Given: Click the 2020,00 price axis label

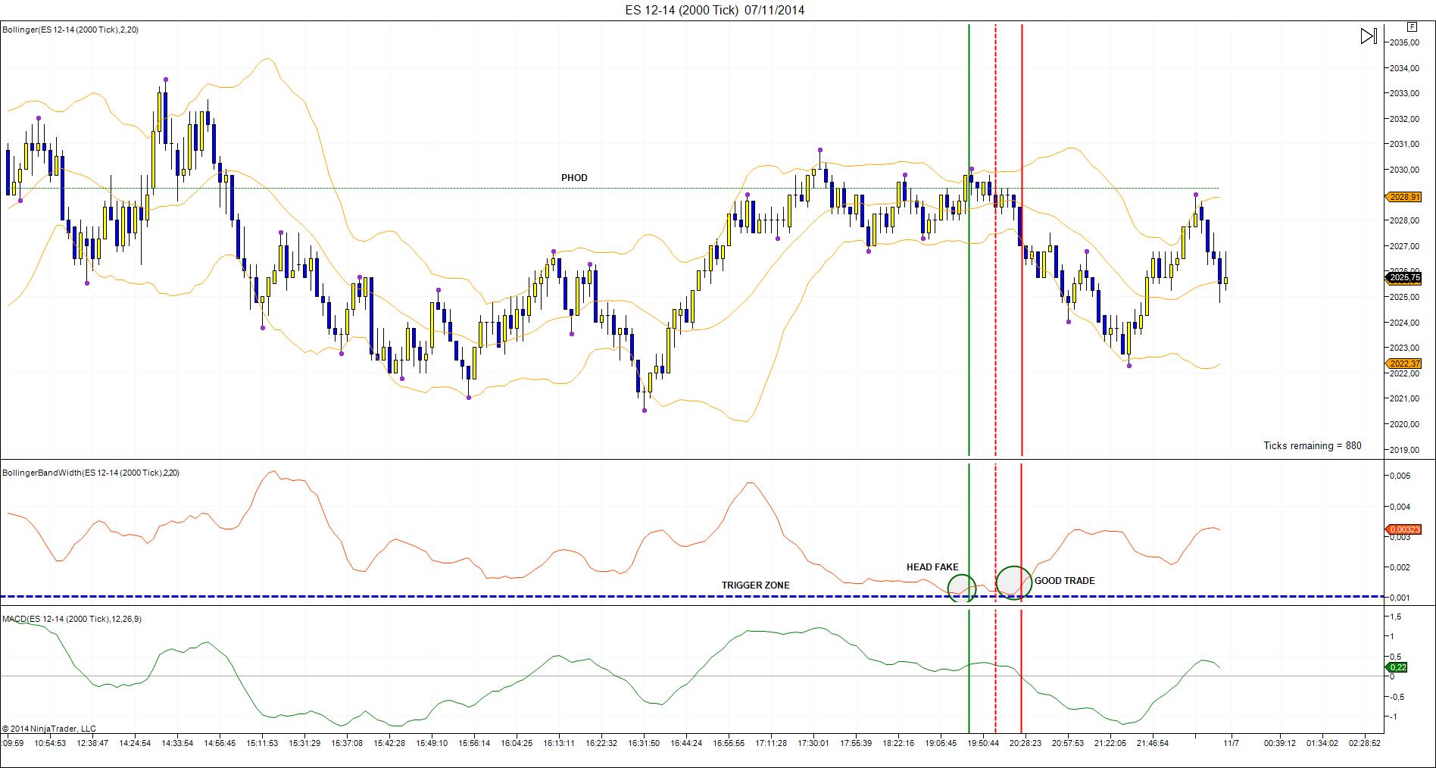Looking at the screenshot, I should coord(1404,424).
